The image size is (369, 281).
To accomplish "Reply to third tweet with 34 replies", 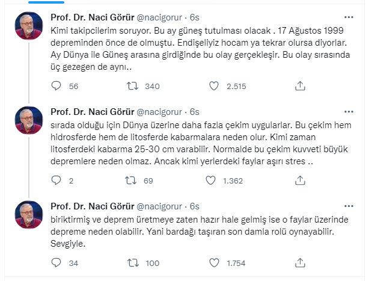I will [x=56, y=262].
